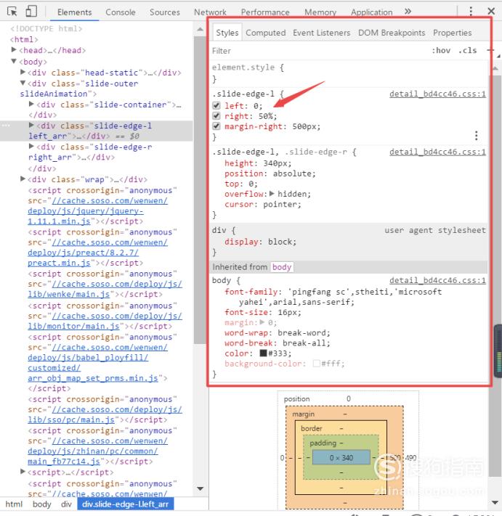Open the main_fb77c14.js script link
The image size is (502, 516).
click(98, 451)
